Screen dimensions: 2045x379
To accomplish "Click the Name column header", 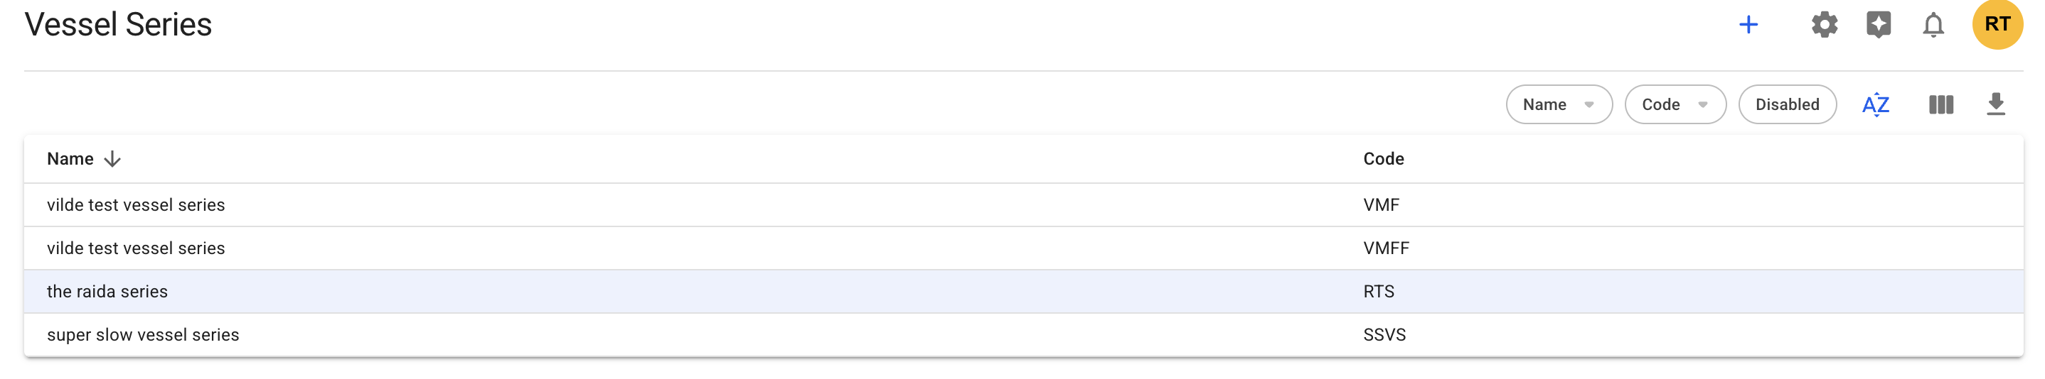I will tap(70, 160).
